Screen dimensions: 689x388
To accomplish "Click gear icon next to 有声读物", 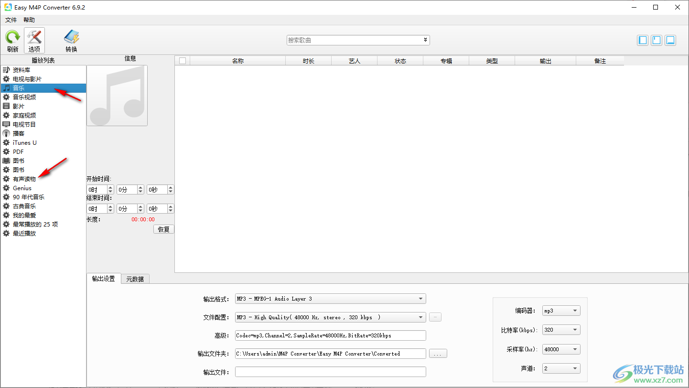I will click(6, 179).
